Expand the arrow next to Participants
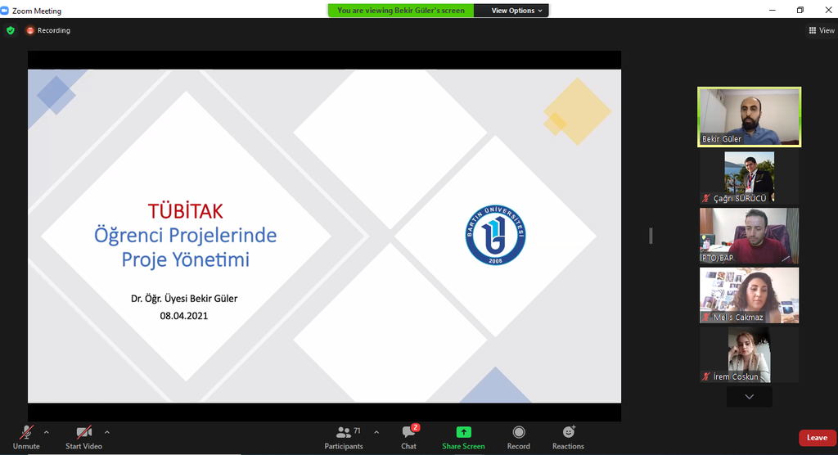 (376, 432)
